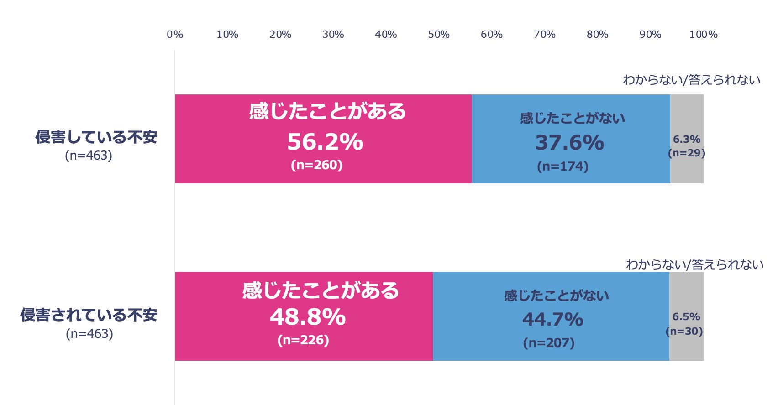The width and height of the screenshot is (778, 415).
Task: Click the (n=260) count text
Action: [317, 165]
